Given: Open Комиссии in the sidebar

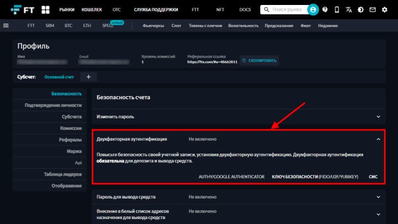Looking at the screenshot, I should (71, 128).
